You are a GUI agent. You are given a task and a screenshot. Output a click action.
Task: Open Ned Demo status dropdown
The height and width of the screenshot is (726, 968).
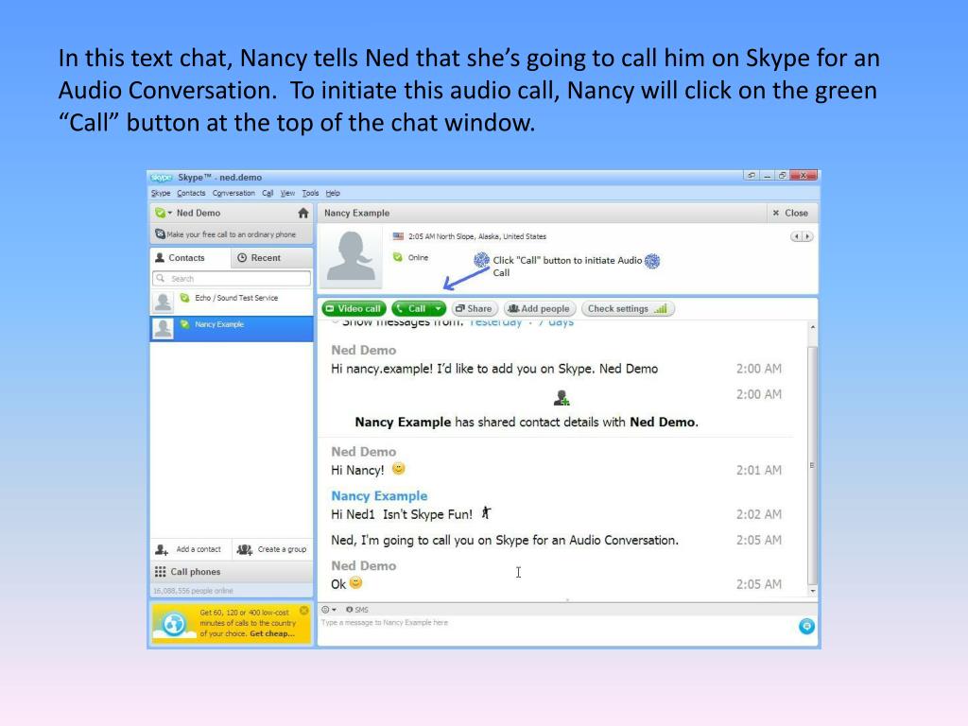164,213
